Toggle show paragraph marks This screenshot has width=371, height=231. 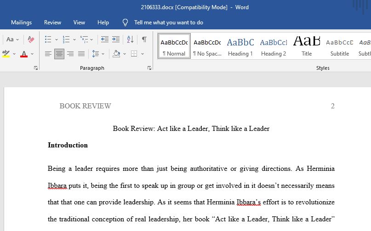click(x=144, y=39)
